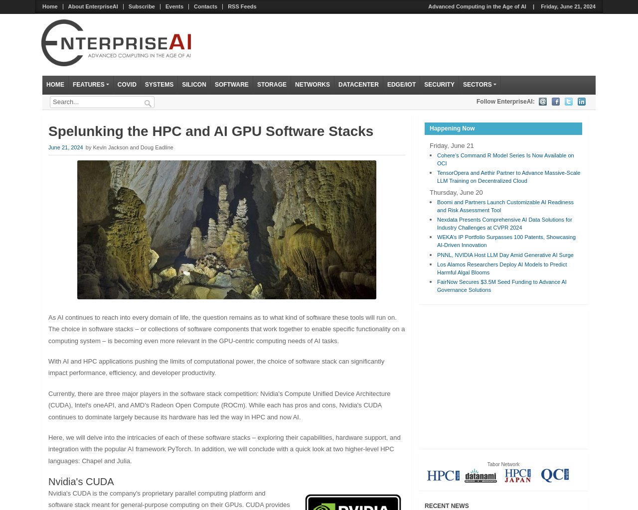Click the Subscribe link in the top bar
Image resolution: width=638 pixels, height=510 pixels.
tap(142, 6)
